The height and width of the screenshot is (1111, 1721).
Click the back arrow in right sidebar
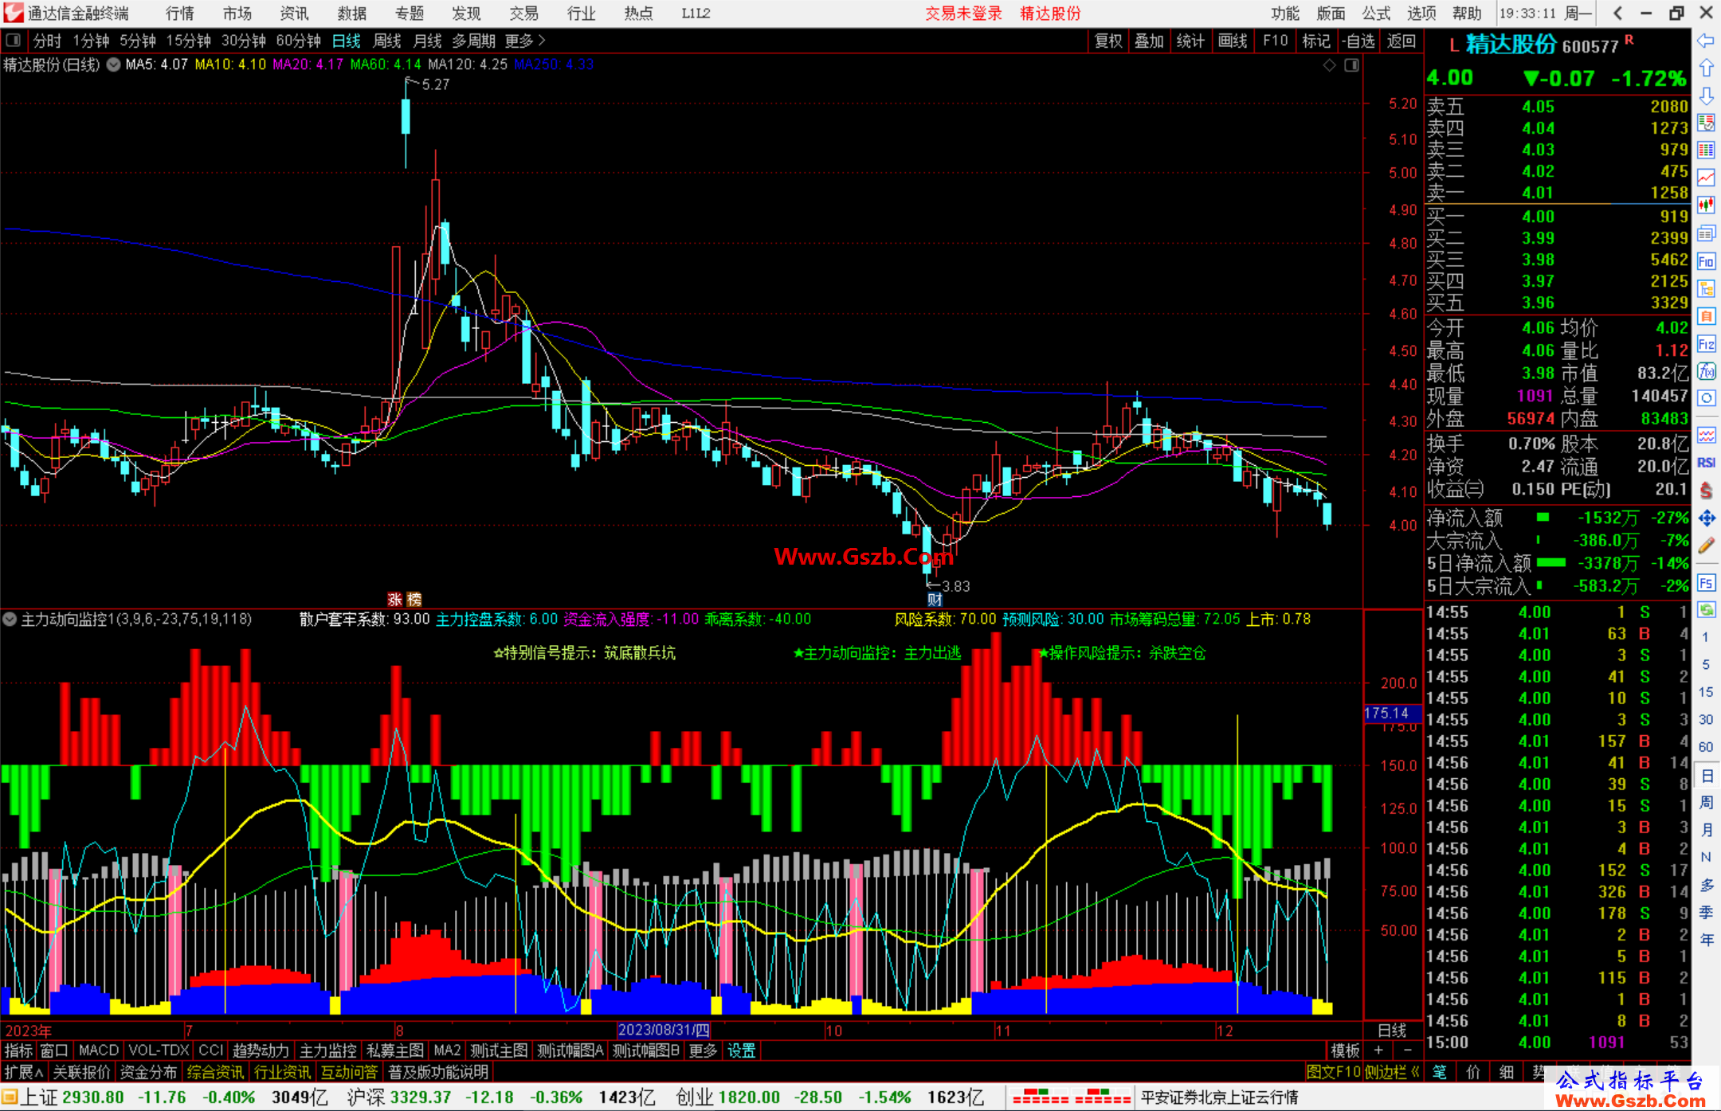point(1706,41)
